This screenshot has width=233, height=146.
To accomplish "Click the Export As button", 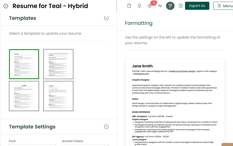I will (197, 6).
